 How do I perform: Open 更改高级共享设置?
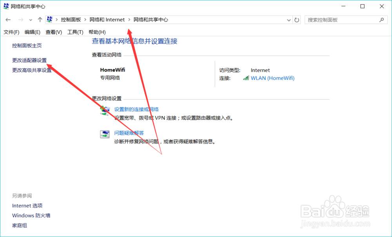click(31, 71)
